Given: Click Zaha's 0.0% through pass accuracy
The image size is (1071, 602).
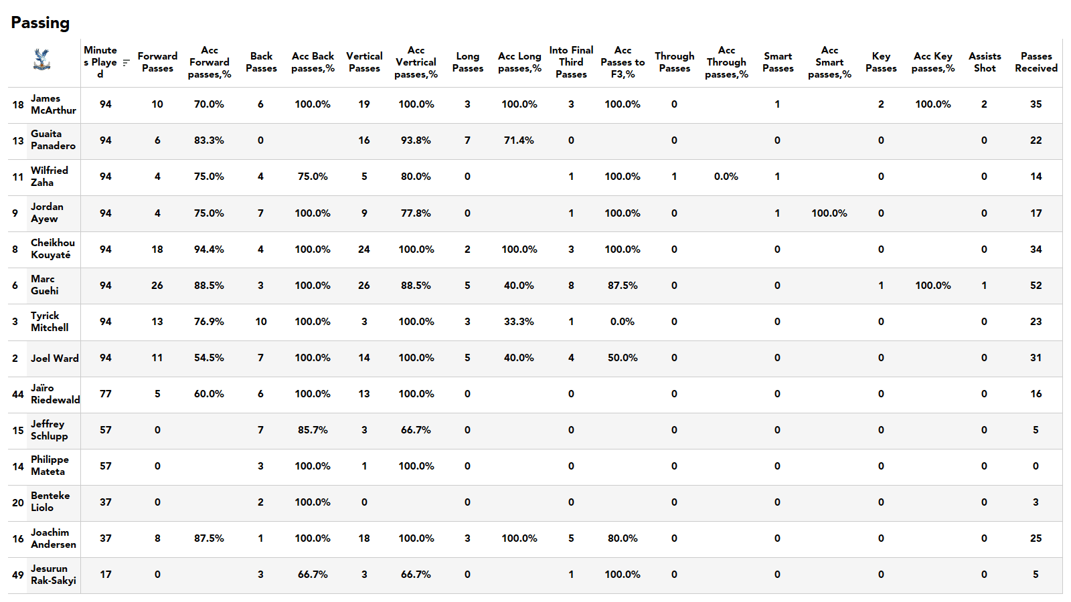Looking at the screenshot, I should pyautogui.click(x=726, y=177).
